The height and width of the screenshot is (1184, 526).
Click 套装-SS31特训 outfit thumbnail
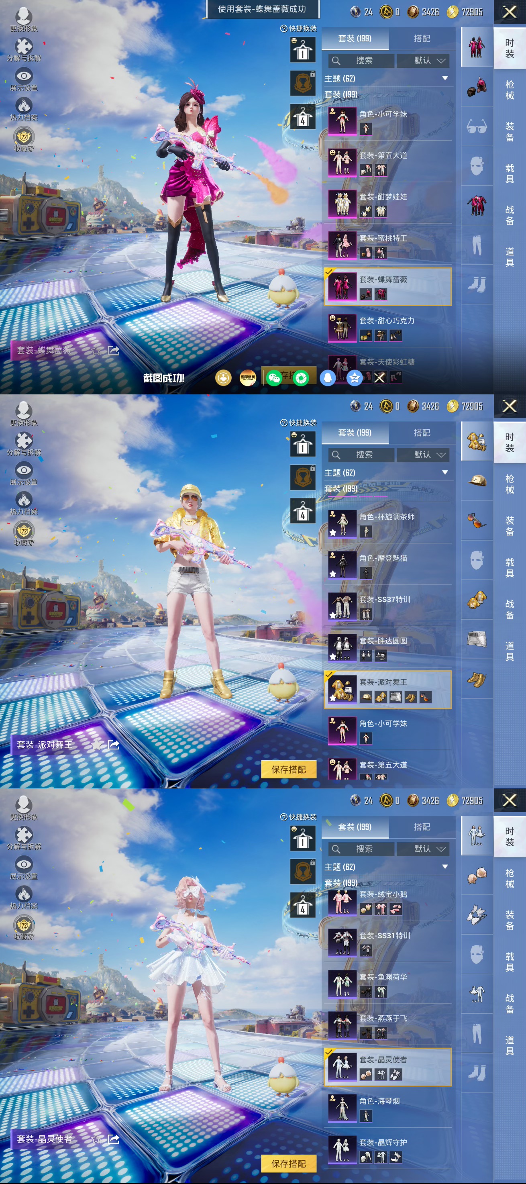pyautogui.click(x=342, y=942)
